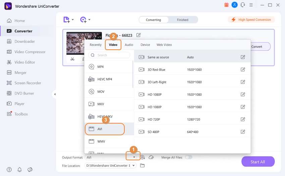Edit the HD 720P preset
Image resolution: width=285 pixels, height=176 pixels.
pos(243,119)
